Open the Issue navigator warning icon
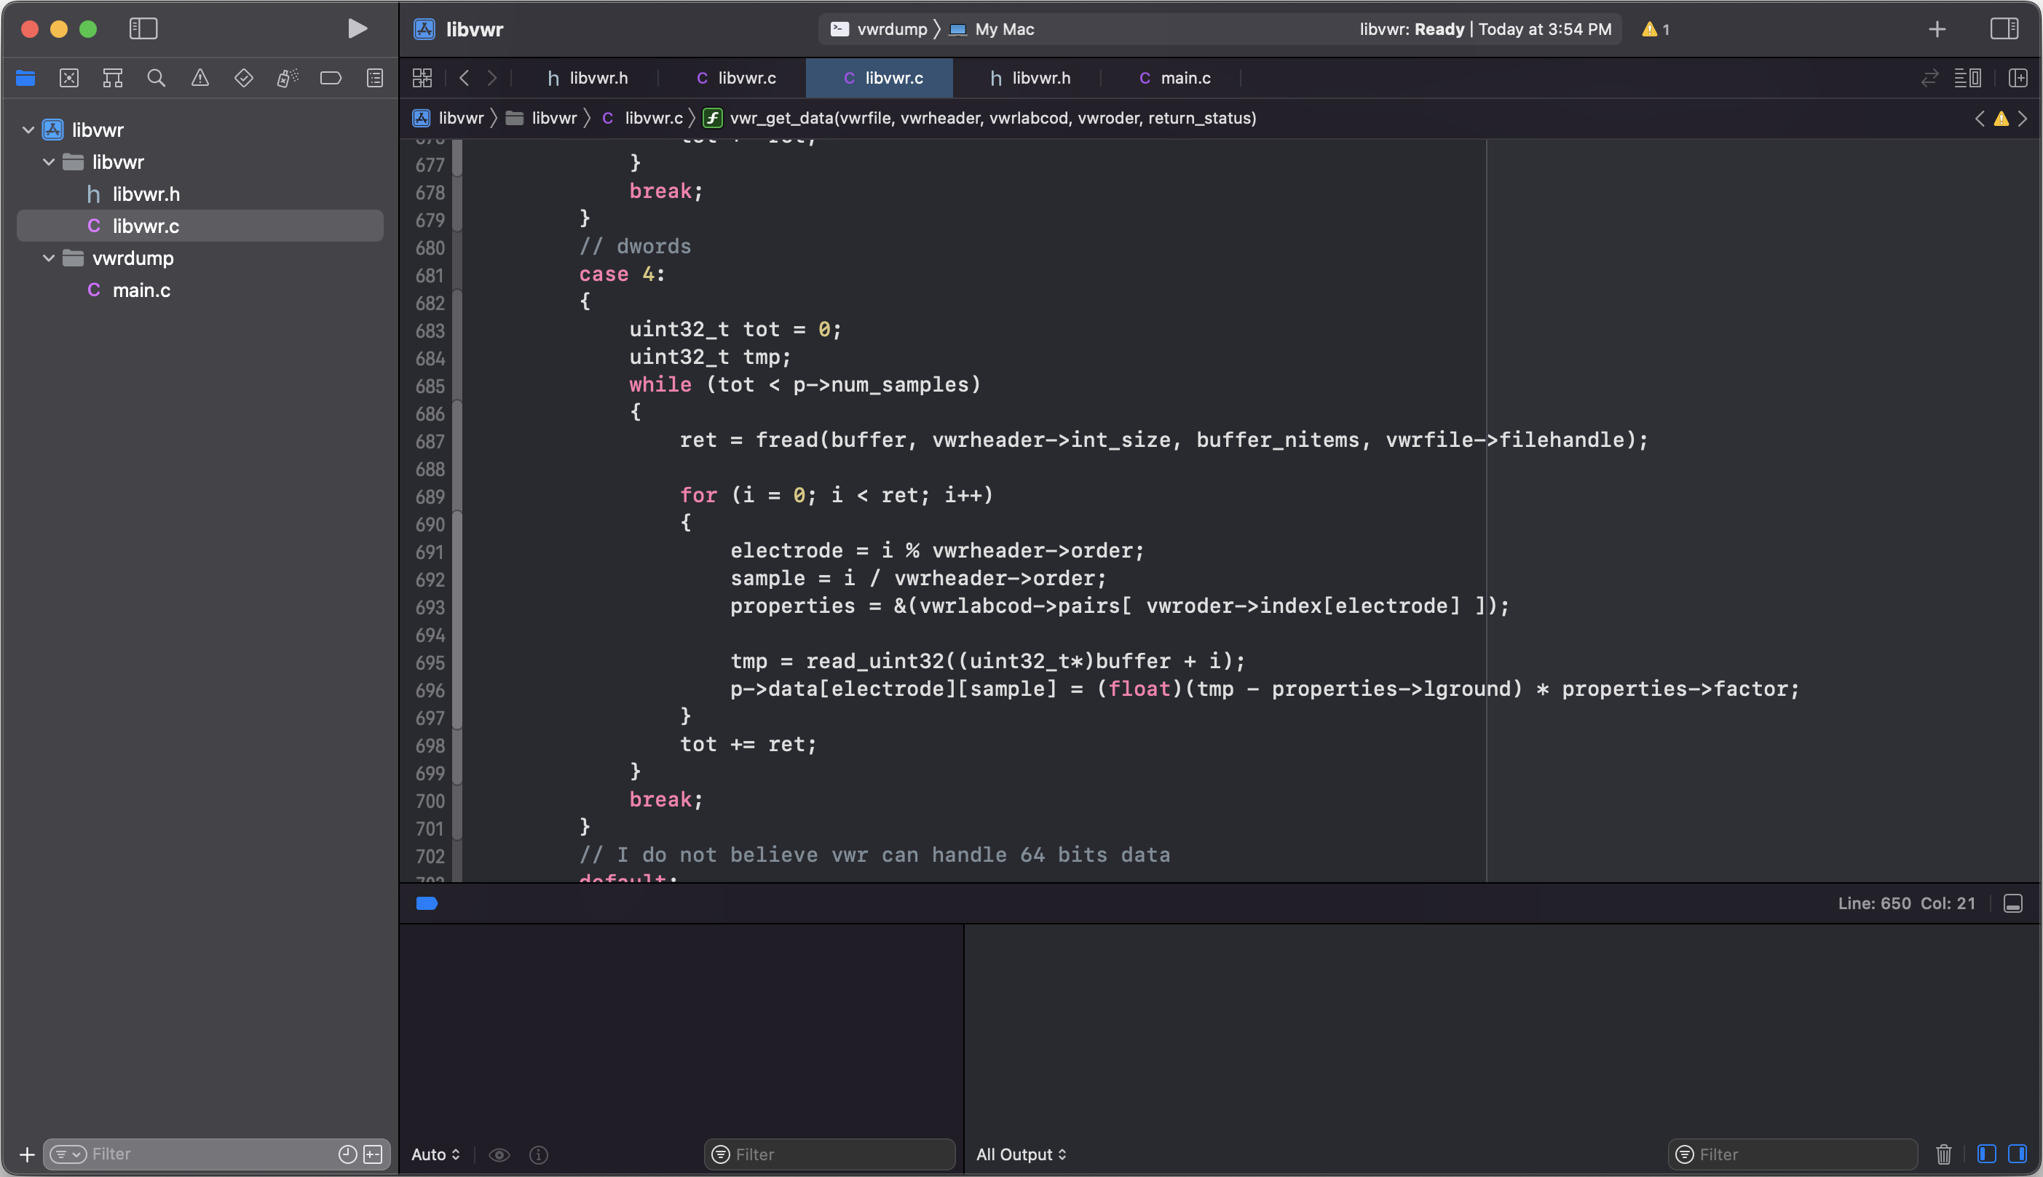The width and height of the screenshot is (2043, 1177). click(199, 79)
